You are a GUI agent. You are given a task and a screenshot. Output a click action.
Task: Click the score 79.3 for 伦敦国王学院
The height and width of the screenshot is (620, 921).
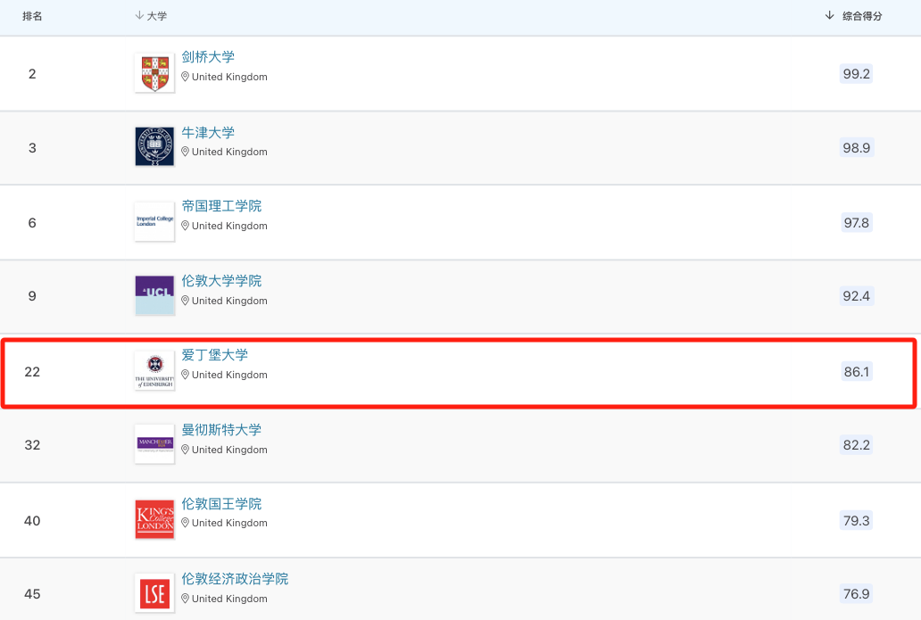(857, 521)
